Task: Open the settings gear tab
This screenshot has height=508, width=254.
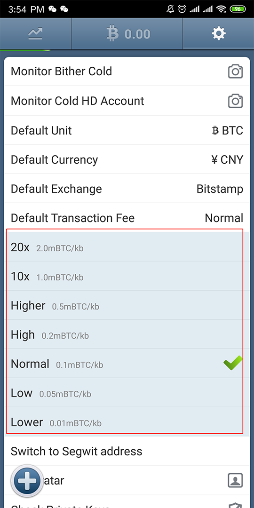Action: tap(218, 34)
